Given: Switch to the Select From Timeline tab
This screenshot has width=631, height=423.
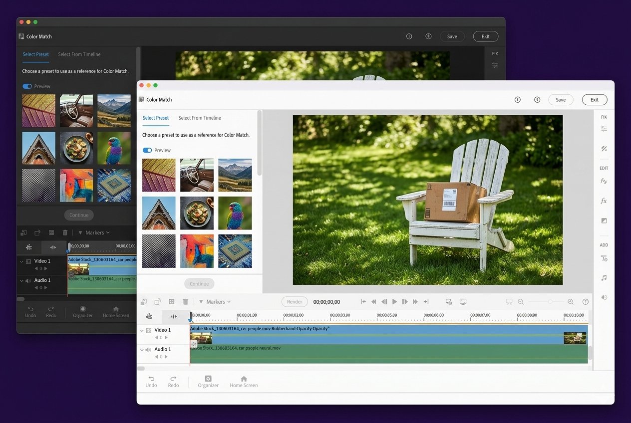Looking at the screenshot, I should (x=200, y=118).
